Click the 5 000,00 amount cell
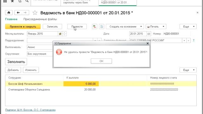This screenshot has height=114, width=203. 81,84
